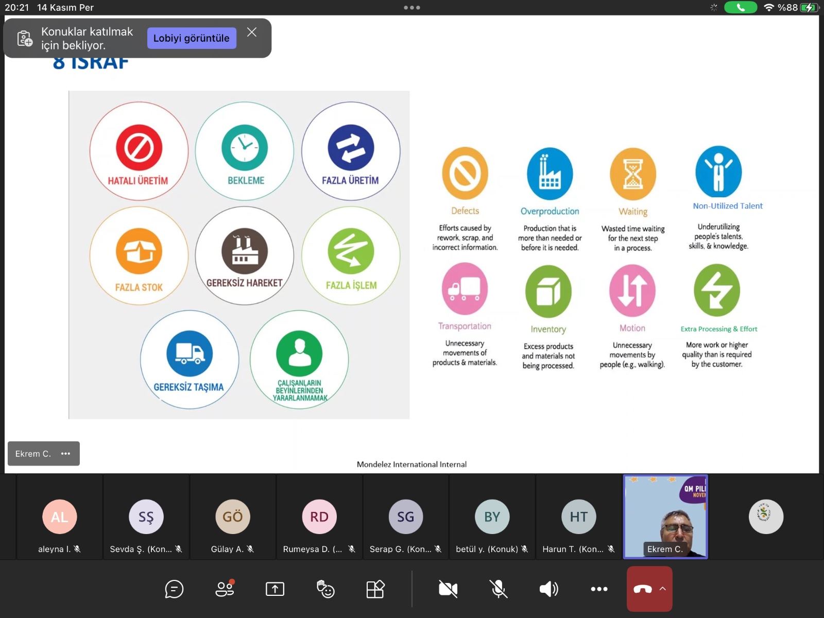Show the participants list
The image size is (824, 618).
tap(225, 589)
